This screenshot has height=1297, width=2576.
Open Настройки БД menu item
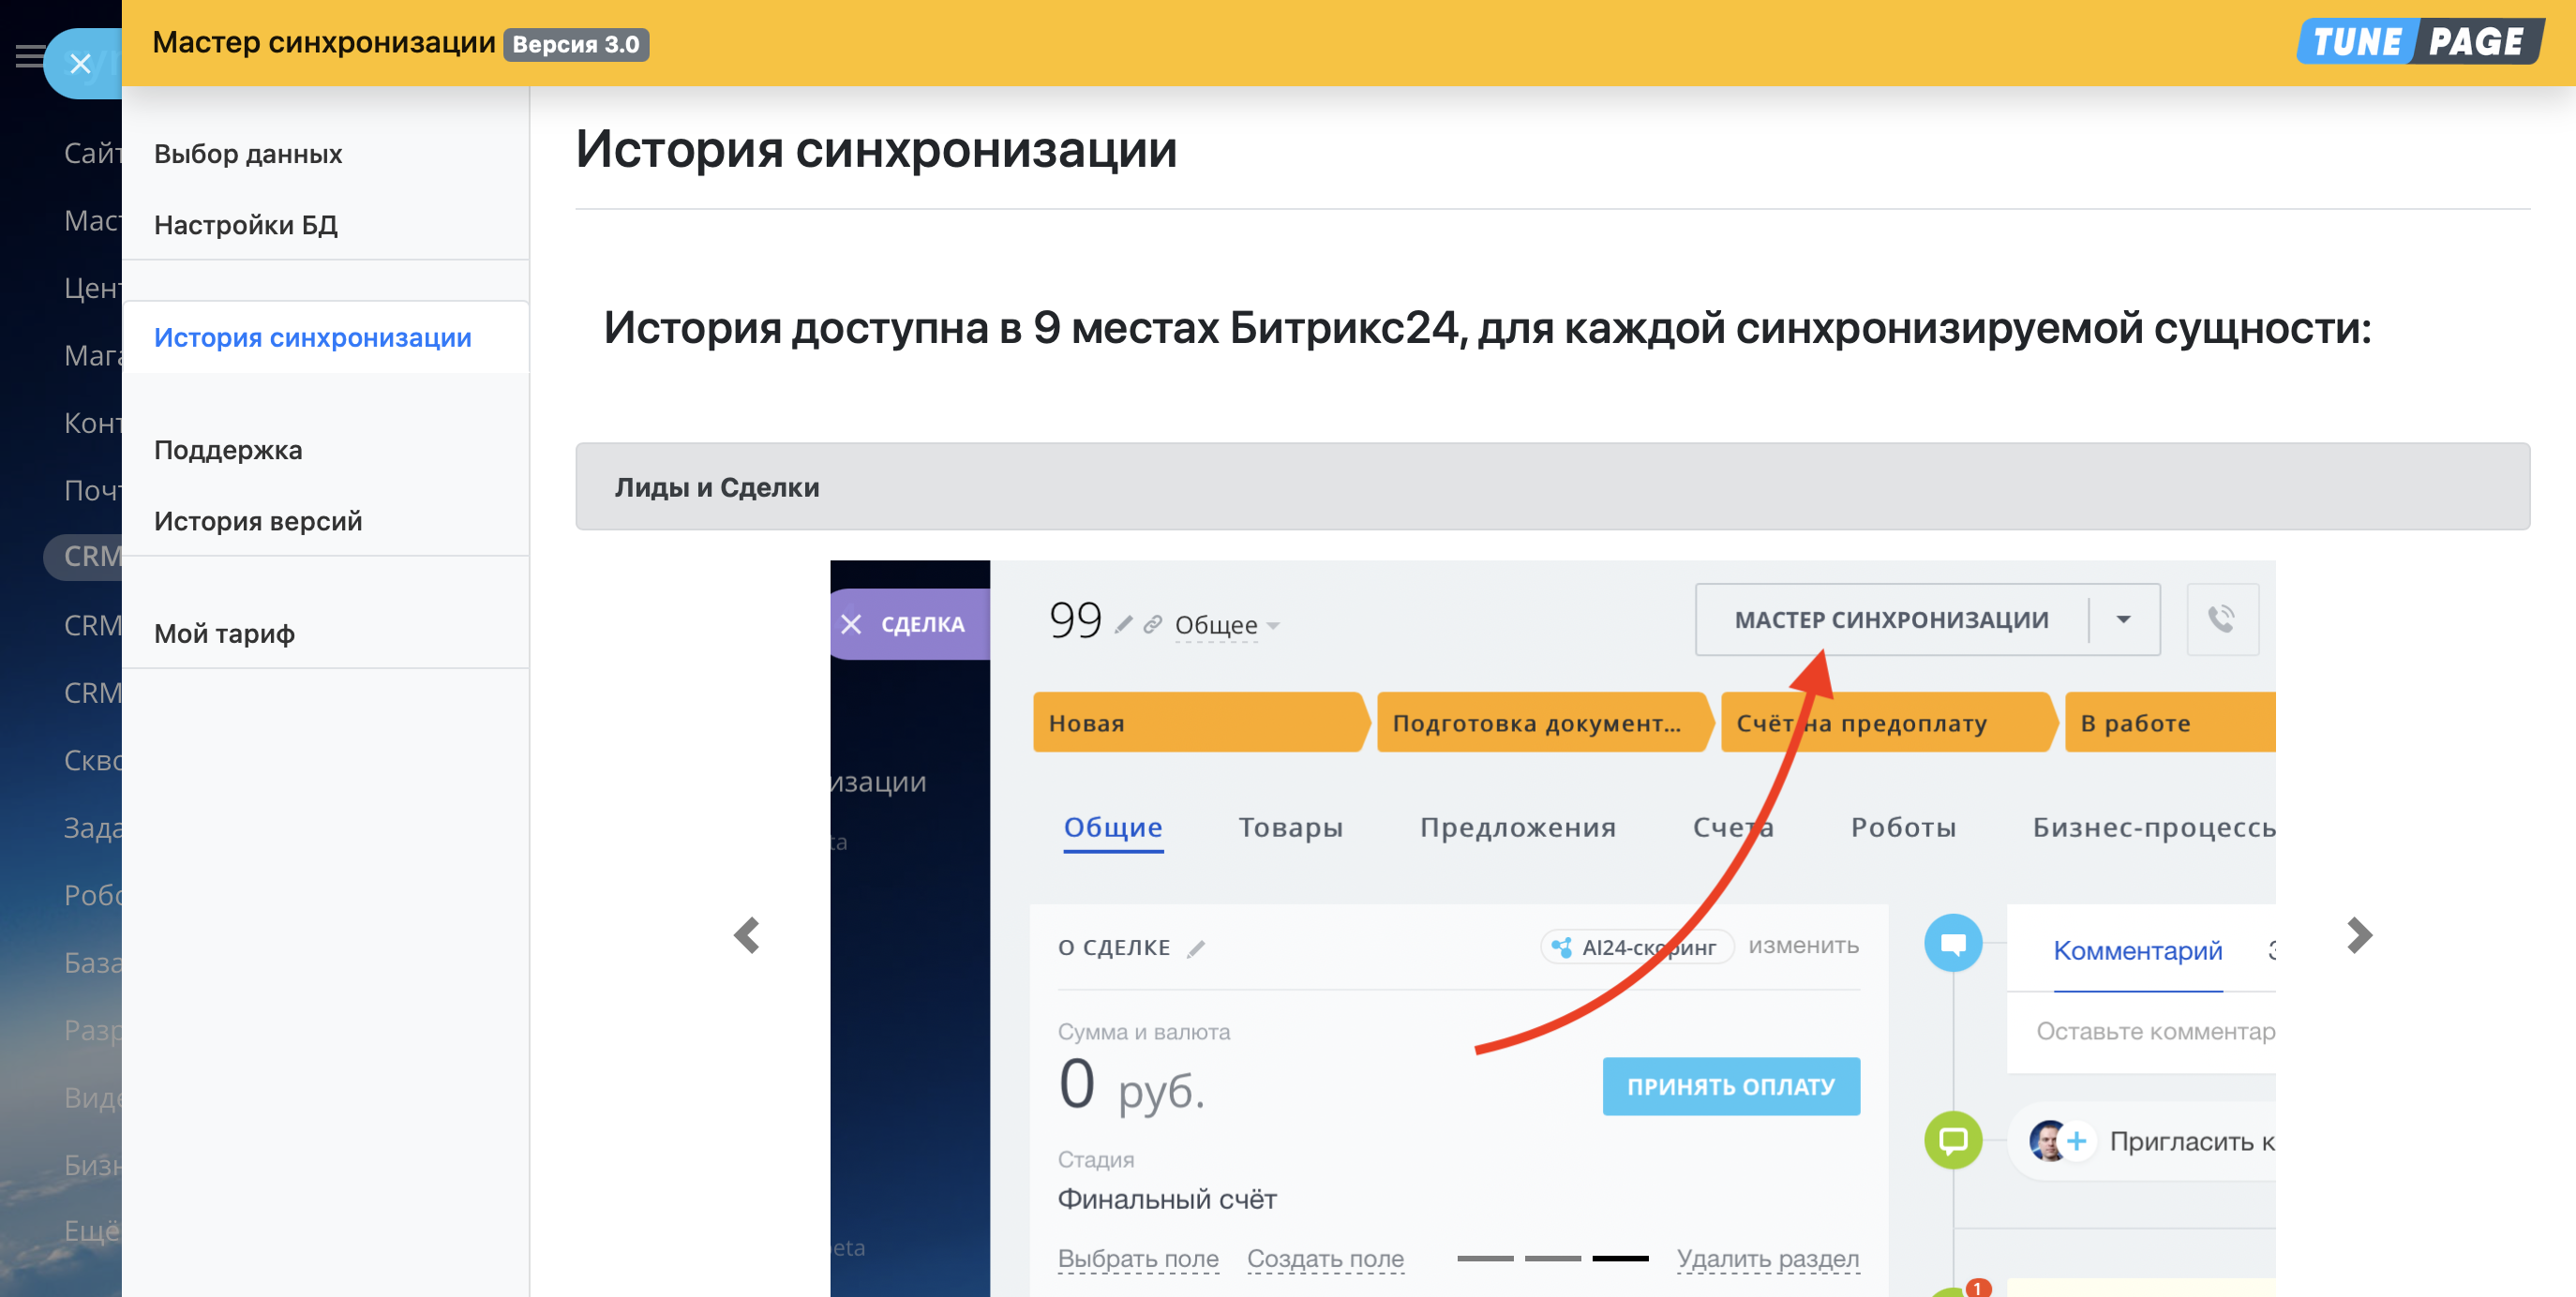pyautogui.click(x=246, y=225)
